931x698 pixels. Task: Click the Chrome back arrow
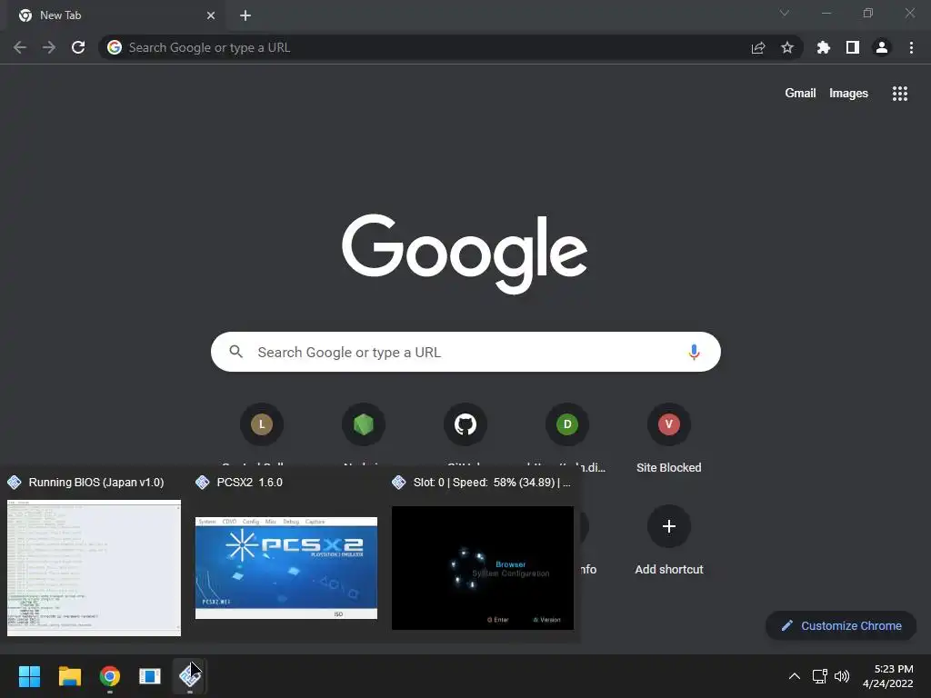(20, 47)
